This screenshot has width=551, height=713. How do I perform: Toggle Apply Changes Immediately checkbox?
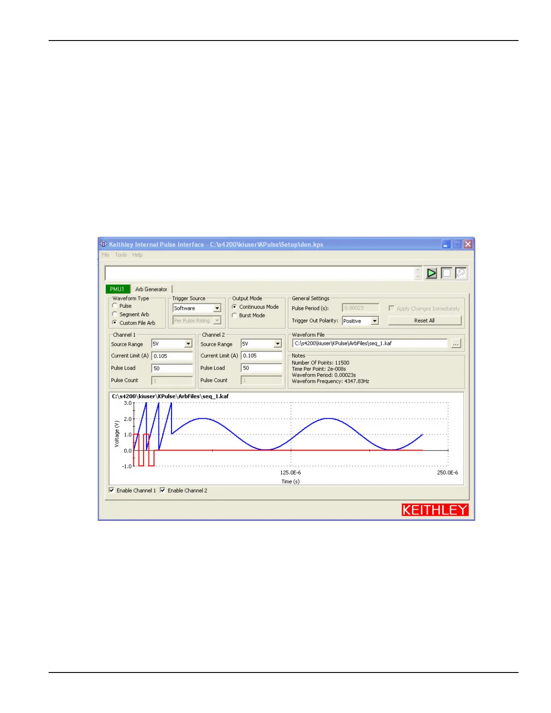(392, 308)
